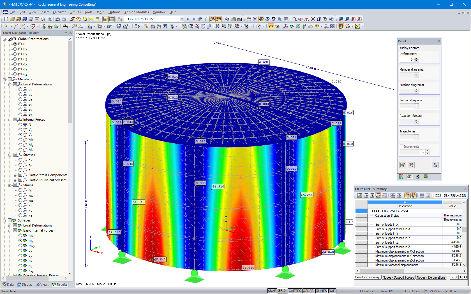Click the Redo arrow icon
The image size is (471, 294).
tap(64, 19)
